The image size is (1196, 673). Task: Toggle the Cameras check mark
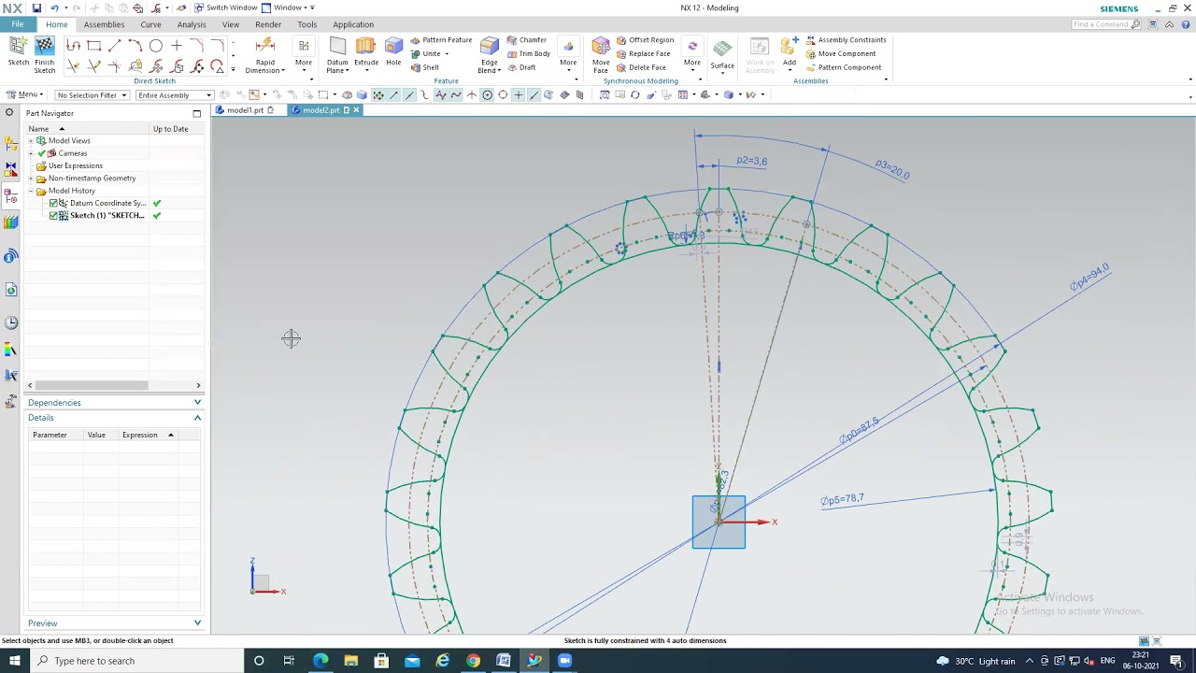pyautogui.click(x=41, y=153)
